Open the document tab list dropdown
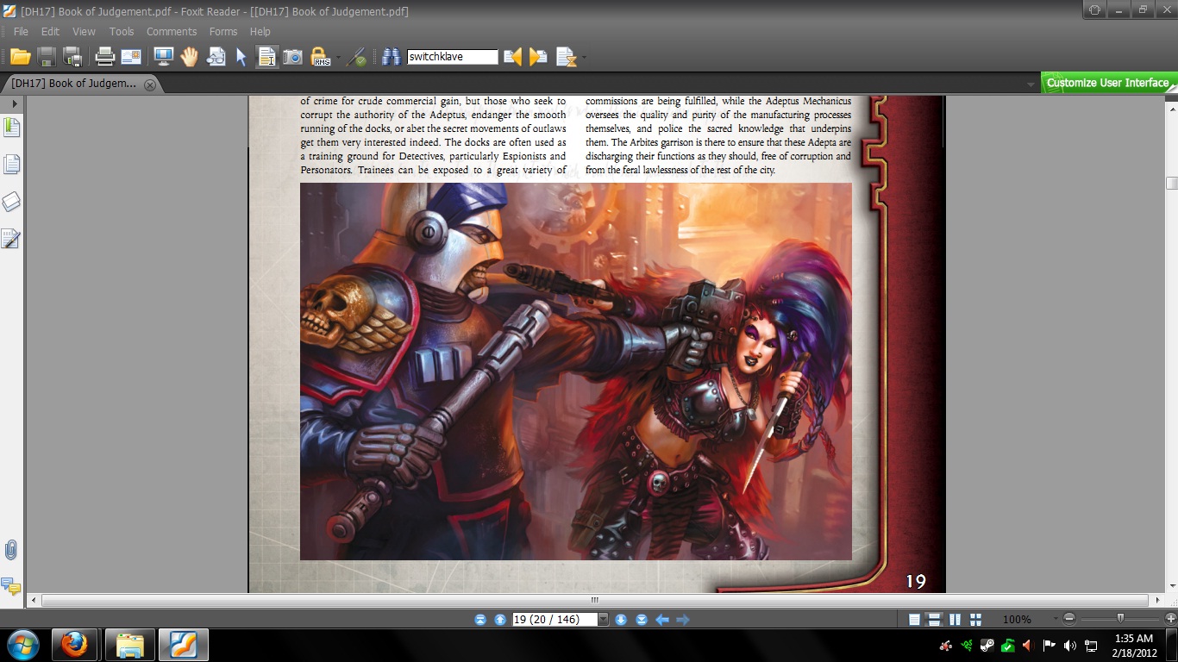This screenshot has width=1178, height=662. click(x=1031, y=84)
